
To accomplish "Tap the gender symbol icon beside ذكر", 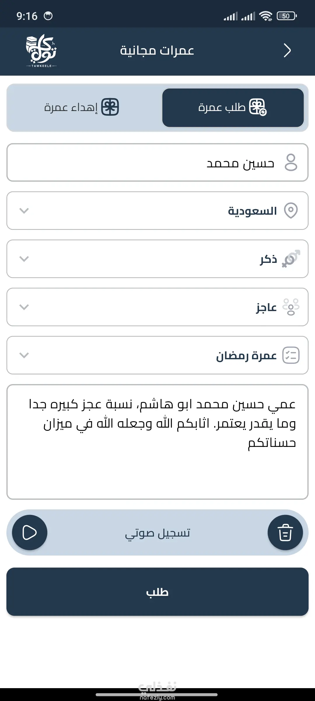I will pyautogui.click(x=291, y=259).
